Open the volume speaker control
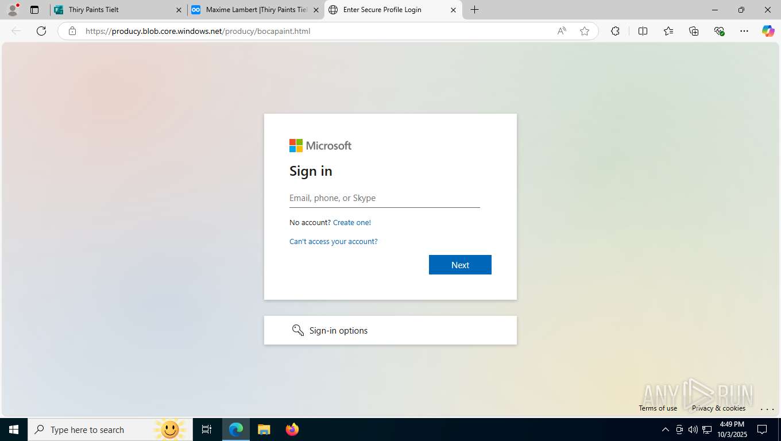 pos(693,430)
